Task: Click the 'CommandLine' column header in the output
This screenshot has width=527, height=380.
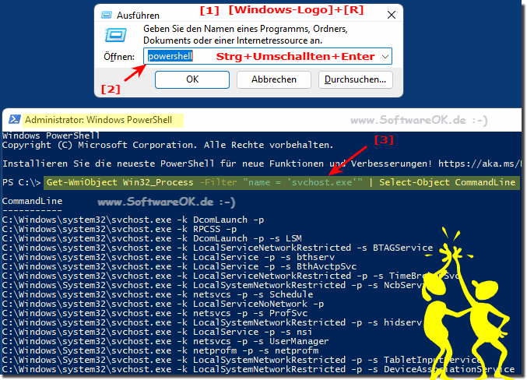Action: [x=32, y=201]
